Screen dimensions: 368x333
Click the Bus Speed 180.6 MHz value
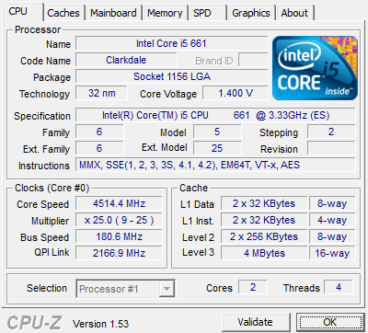tap(119, 236)
